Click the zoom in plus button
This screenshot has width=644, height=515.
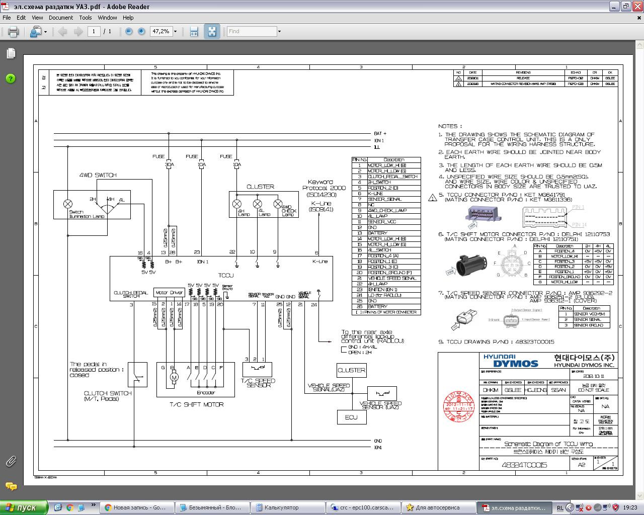141,31
